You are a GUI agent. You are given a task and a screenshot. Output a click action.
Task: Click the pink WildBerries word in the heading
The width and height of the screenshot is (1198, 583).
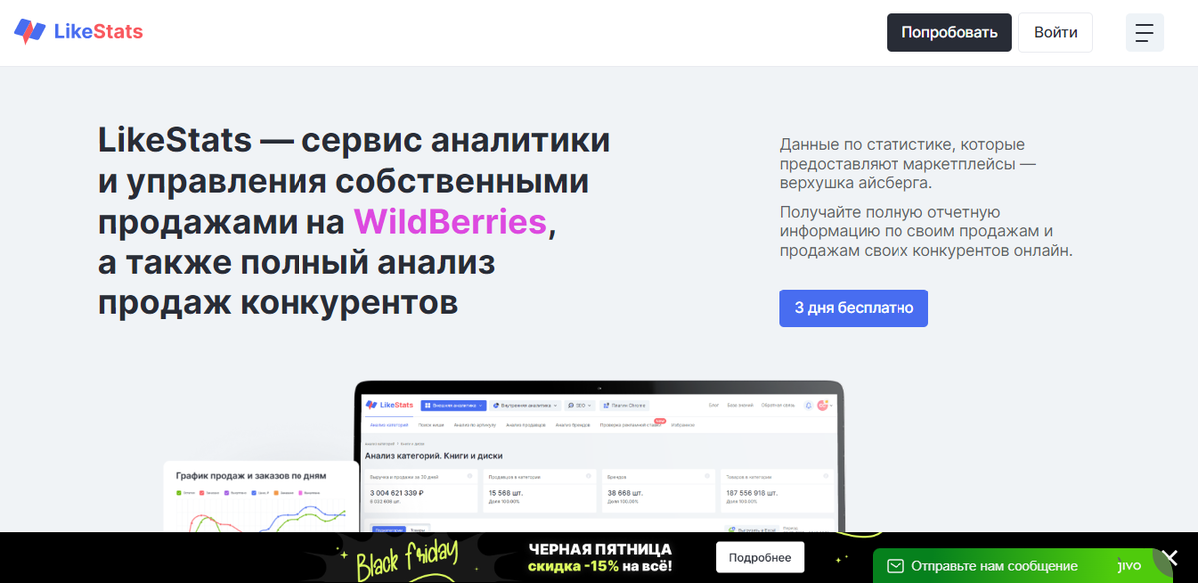tap(450, 221)
